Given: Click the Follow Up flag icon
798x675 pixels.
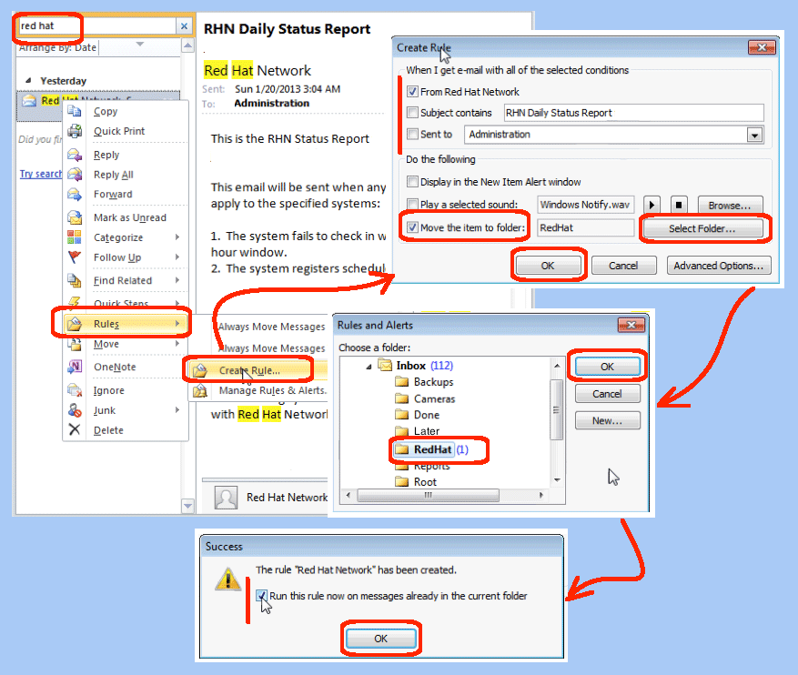Looking at the screenshot, I should 75,257.
